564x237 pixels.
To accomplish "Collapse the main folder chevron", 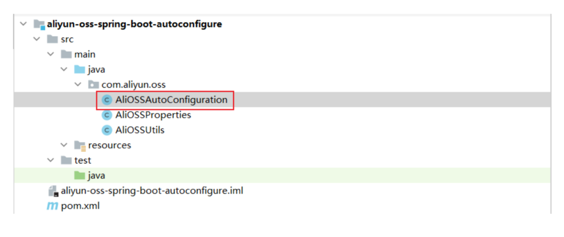I will tap(50, 55).
